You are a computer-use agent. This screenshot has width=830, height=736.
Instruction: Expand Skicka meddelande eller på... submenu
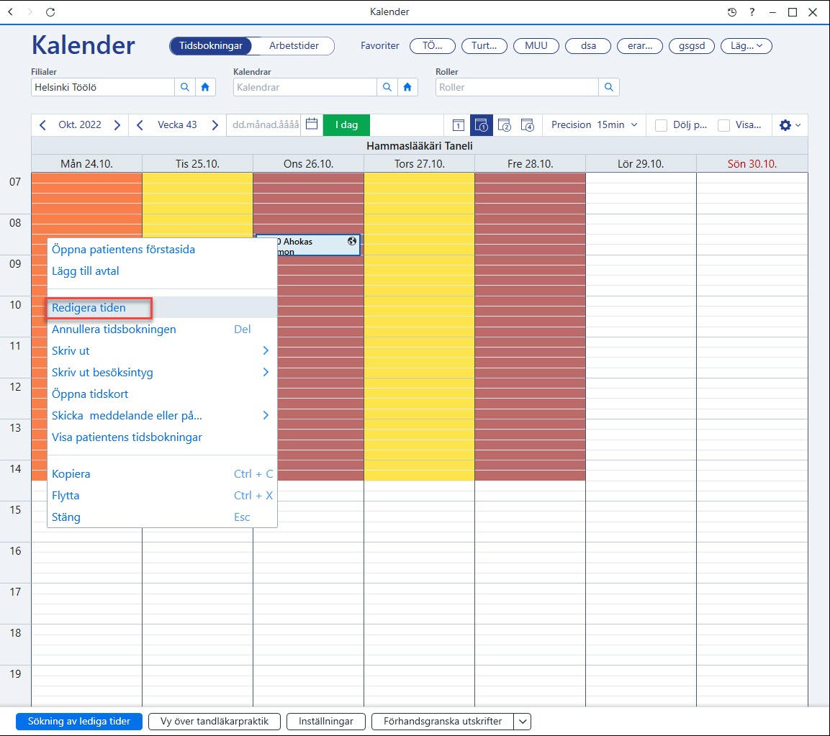pyautogui.click(x=266, y=415)
